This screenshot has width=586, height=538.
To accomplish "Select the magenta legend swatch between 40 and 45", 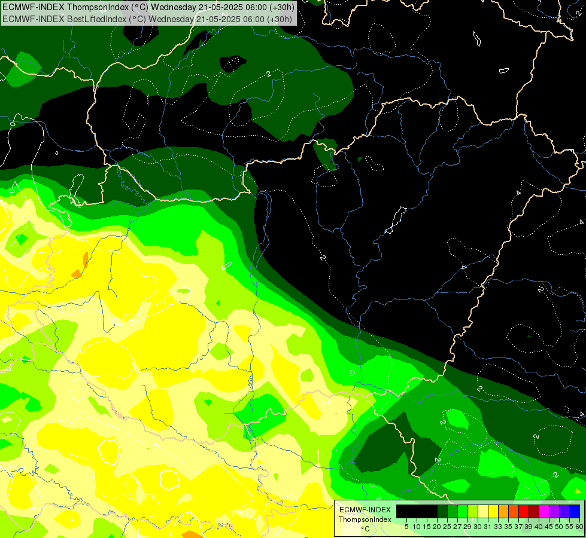I will click(x=544, y=511).
